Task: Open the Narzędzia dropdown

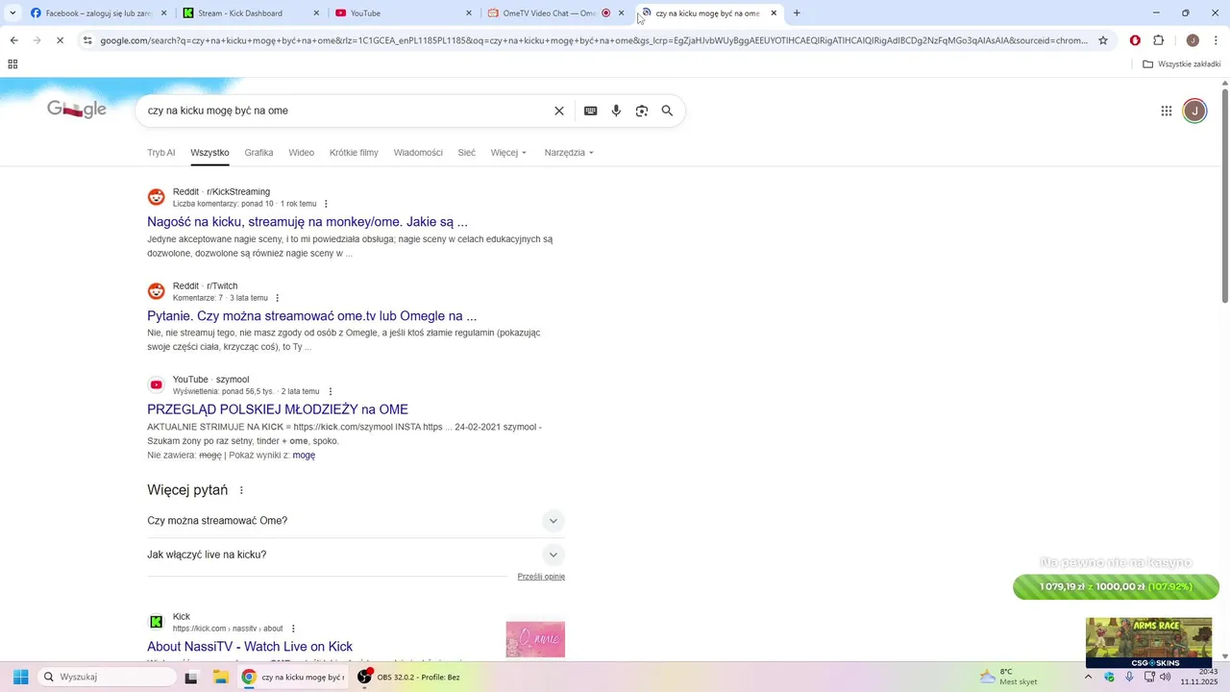Action: point(569,153)
